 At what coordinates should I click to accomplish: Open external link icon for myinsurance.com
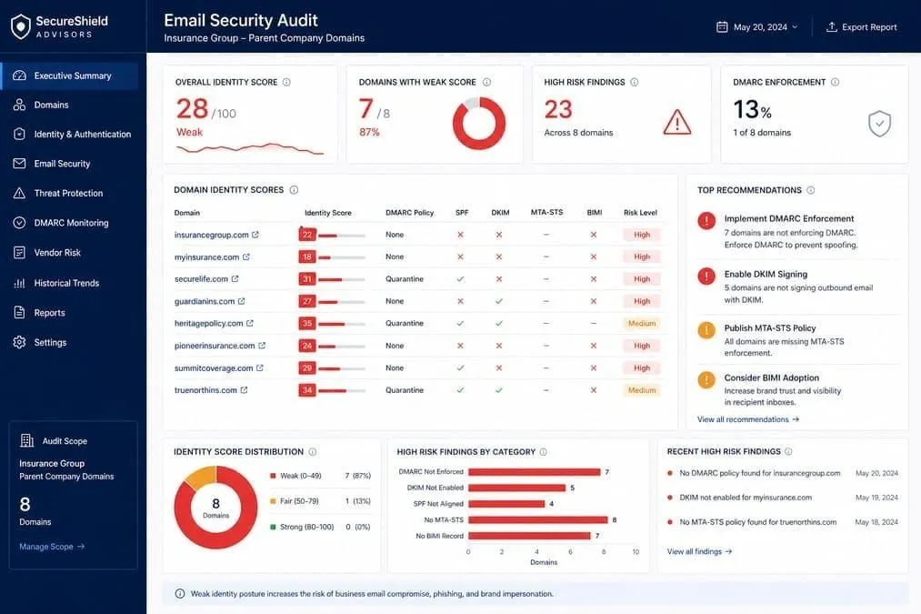(x=246, y=257)
